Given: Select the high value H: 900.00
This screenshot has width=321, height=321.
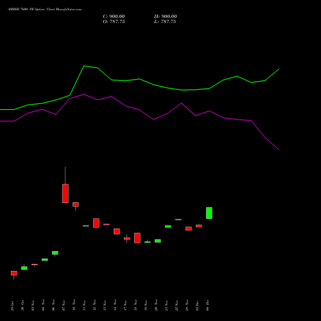Looking at the screenshot, I should (x=166, y=17).
